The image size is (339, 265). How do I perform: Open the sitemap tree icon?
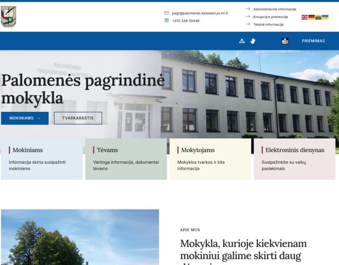pos(242,41)
